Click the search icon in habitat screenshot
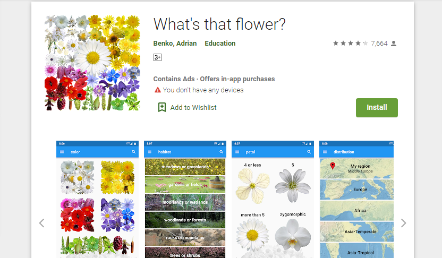 tap(222, 152)
